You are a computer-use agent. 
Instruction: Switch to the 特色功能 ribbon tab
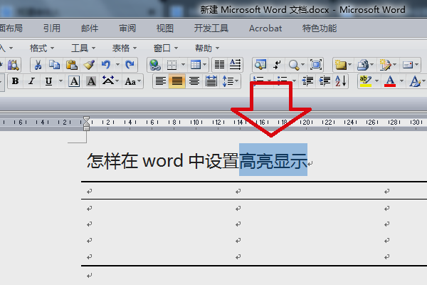click(x=320, y=28)
